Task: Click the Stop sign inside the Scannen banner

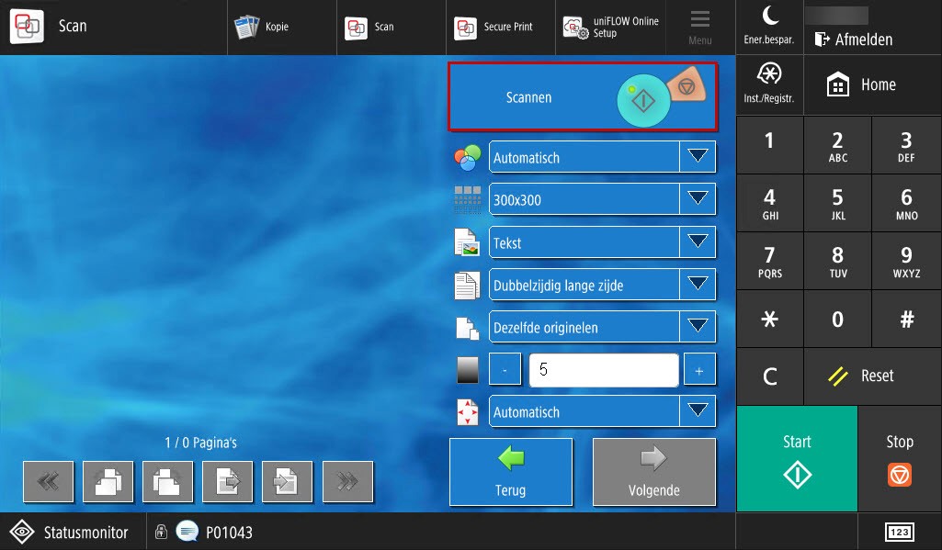Action: [x=687, y=87]
